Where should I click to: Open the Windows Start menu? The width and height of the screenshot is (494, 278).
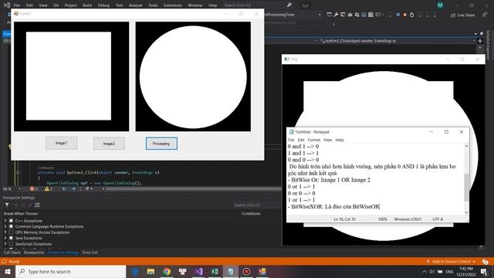tap(8, 271)
